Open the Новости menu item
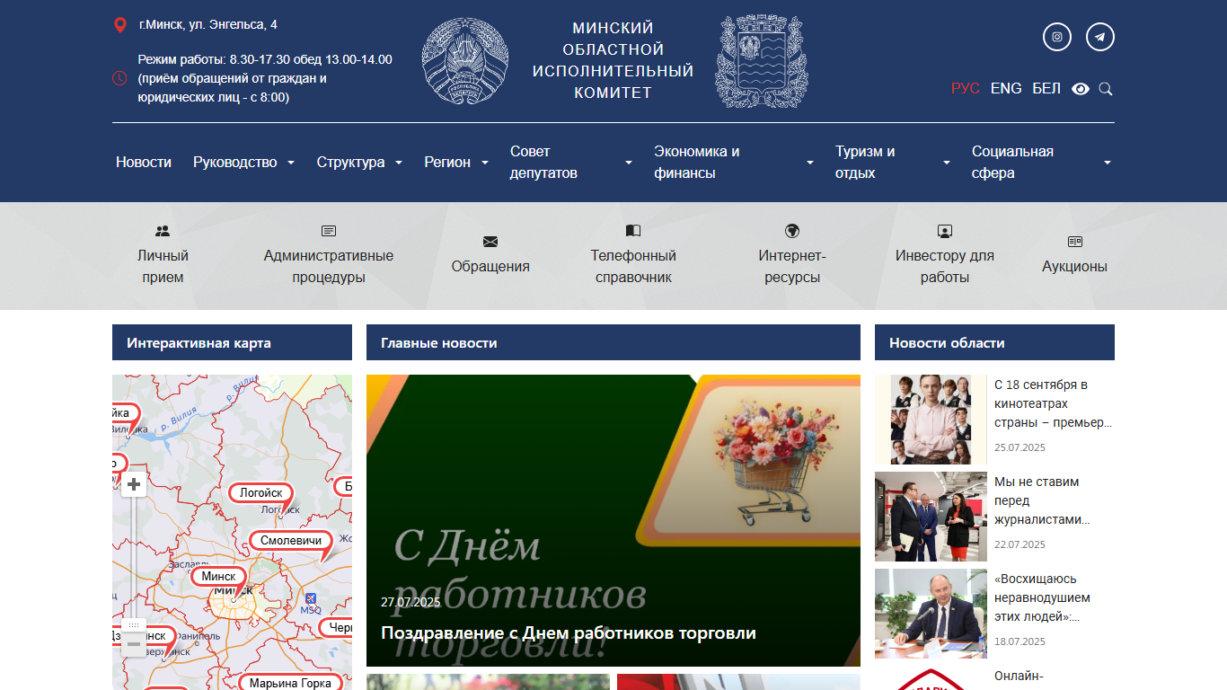Screen dimensions: 1227x690 click(144, 163)
